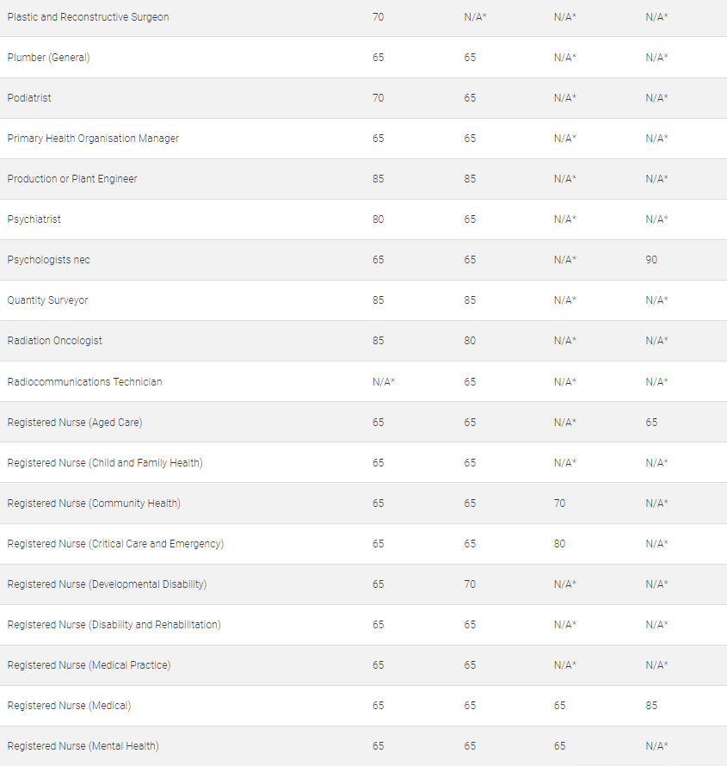Select the Plumber (General) occupation text

pos(48,58)
